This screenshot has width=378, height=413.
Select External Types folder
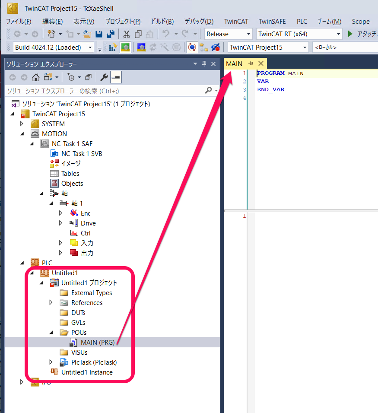92,292
